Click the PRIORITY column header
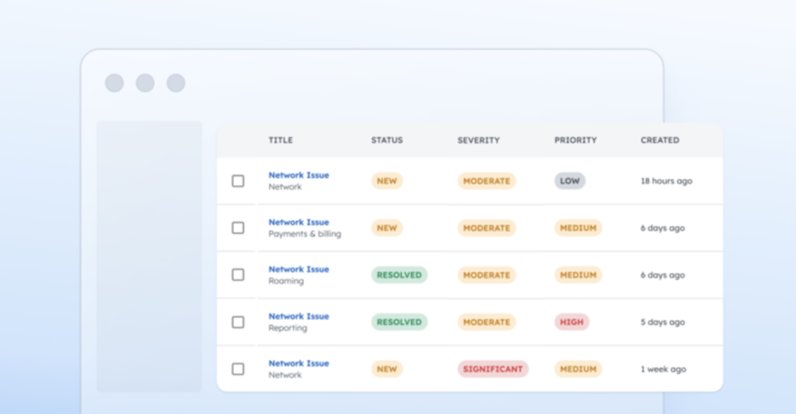796x414 pixels. pos(575,140)
